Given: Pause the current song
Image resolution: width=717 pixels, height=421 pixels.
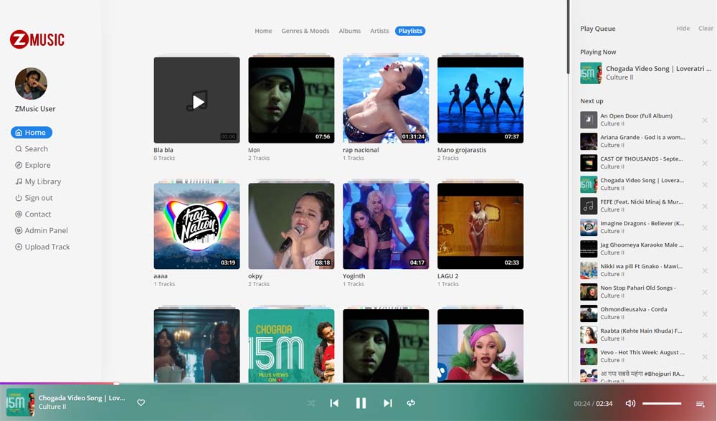Looking at the screenshot, I should 361,403.
